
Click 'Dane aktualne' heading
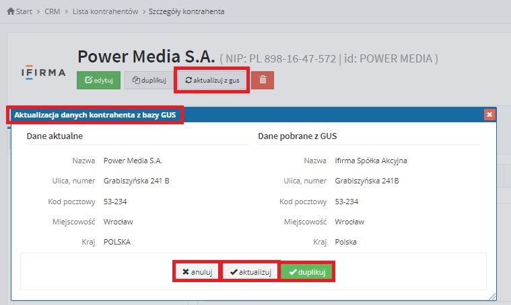(55, 136)
